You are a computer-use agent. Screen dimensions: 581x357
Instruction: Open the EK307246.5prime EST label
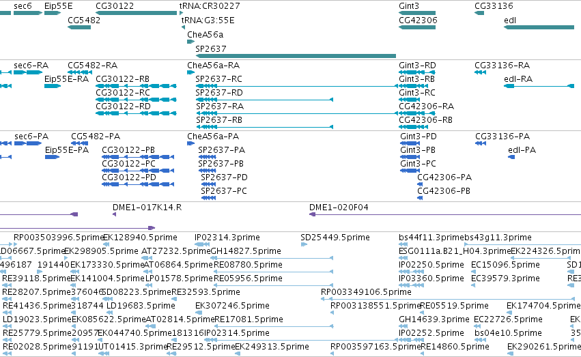(232, 306)
